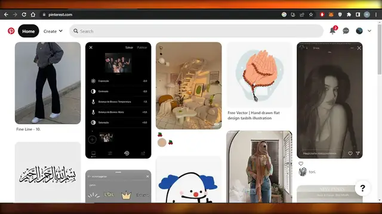The width and height of the screenshot is (382, 214).
Task: Click the share page icon in the address bar
Action: tap(302, 14)
